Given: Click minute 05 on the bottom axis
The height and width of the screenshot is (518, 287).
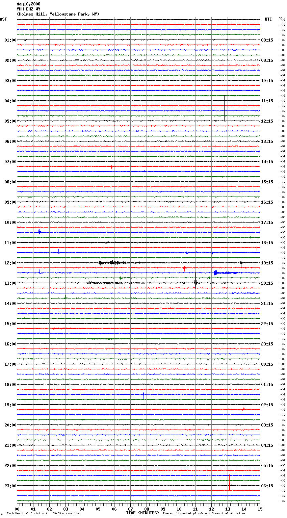Looking at the screenshot, I should 98,509.
